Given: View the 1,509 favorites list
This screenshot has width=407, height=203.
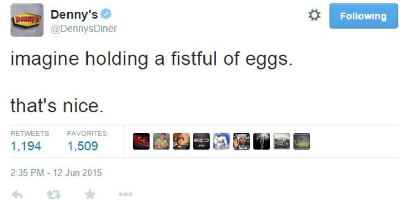Looking at the screenshot, I should 83,146.
